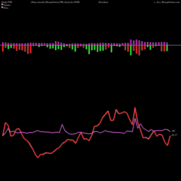Click the Price legend color swatch
This screenshot has height=181, width=181.
[x=2, y=8]
